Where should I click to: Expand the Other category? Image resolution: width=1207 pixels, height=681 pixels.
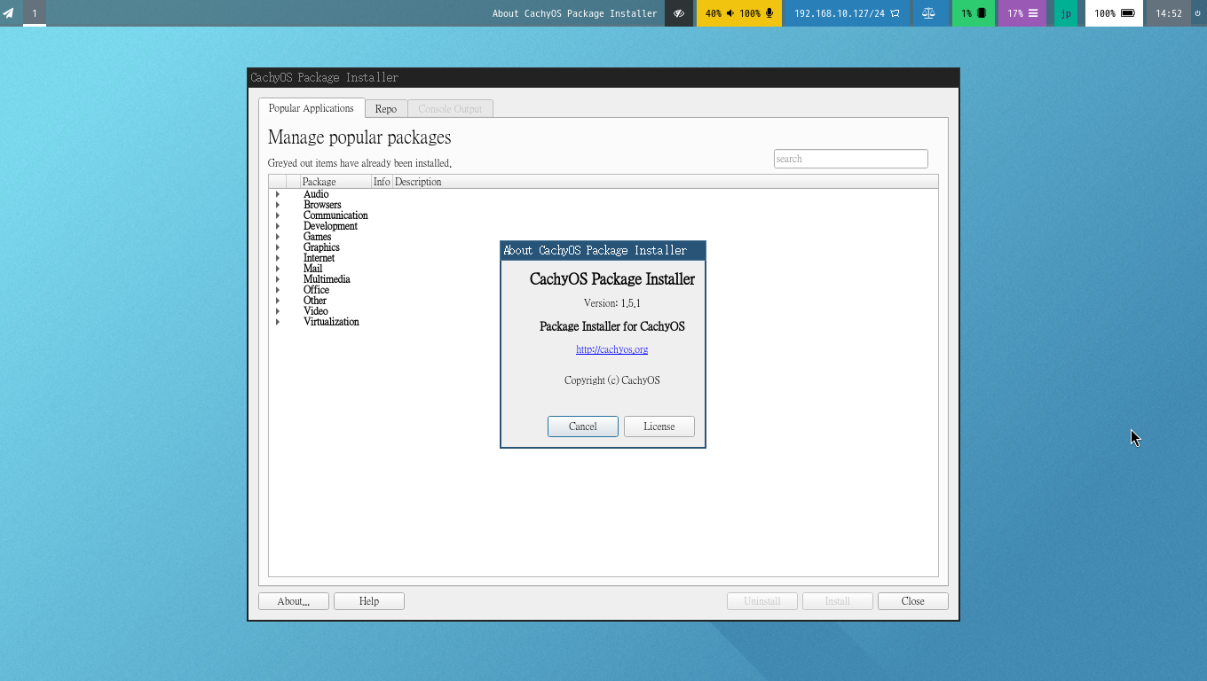278,301
